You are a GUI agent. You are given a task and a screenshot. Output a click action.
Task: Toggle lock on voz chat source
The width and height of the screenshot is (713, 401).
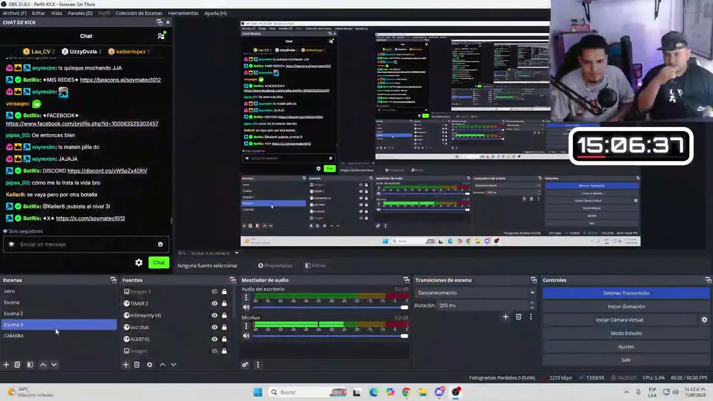(224, 327)
